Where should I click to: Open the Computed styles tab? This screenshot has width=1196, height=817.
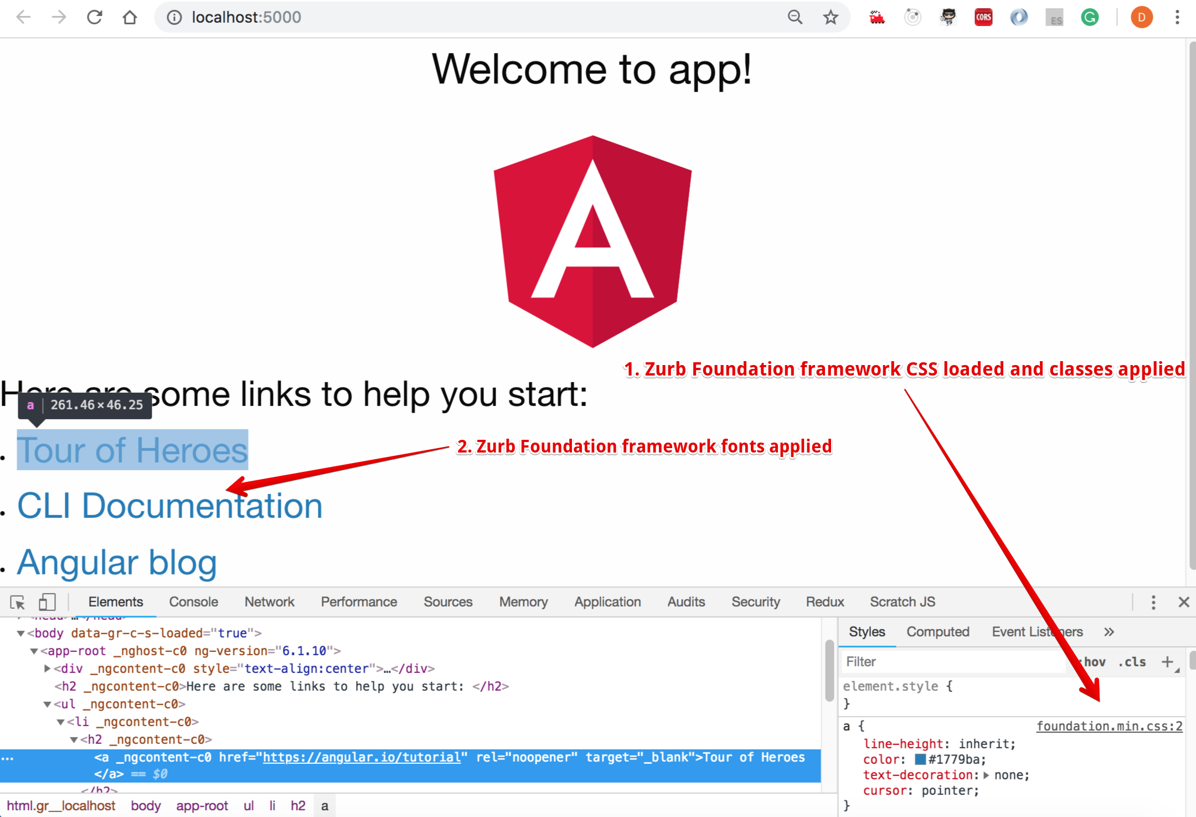[x=937, y=632]
